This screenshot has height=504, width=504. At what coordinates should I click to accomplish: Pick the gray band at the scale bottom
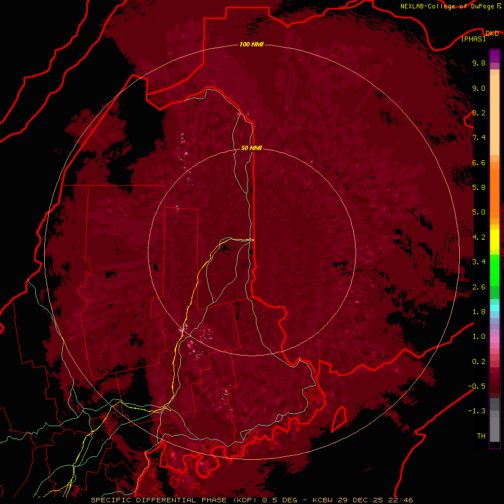click(494, 421)
